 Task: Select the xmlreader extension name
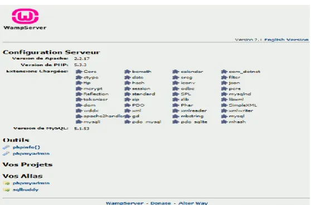(x=194, y=111)
